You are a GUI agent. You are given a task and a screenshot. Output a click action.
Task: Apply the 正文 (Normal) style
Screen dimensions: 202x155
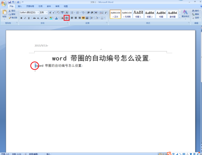115,14
